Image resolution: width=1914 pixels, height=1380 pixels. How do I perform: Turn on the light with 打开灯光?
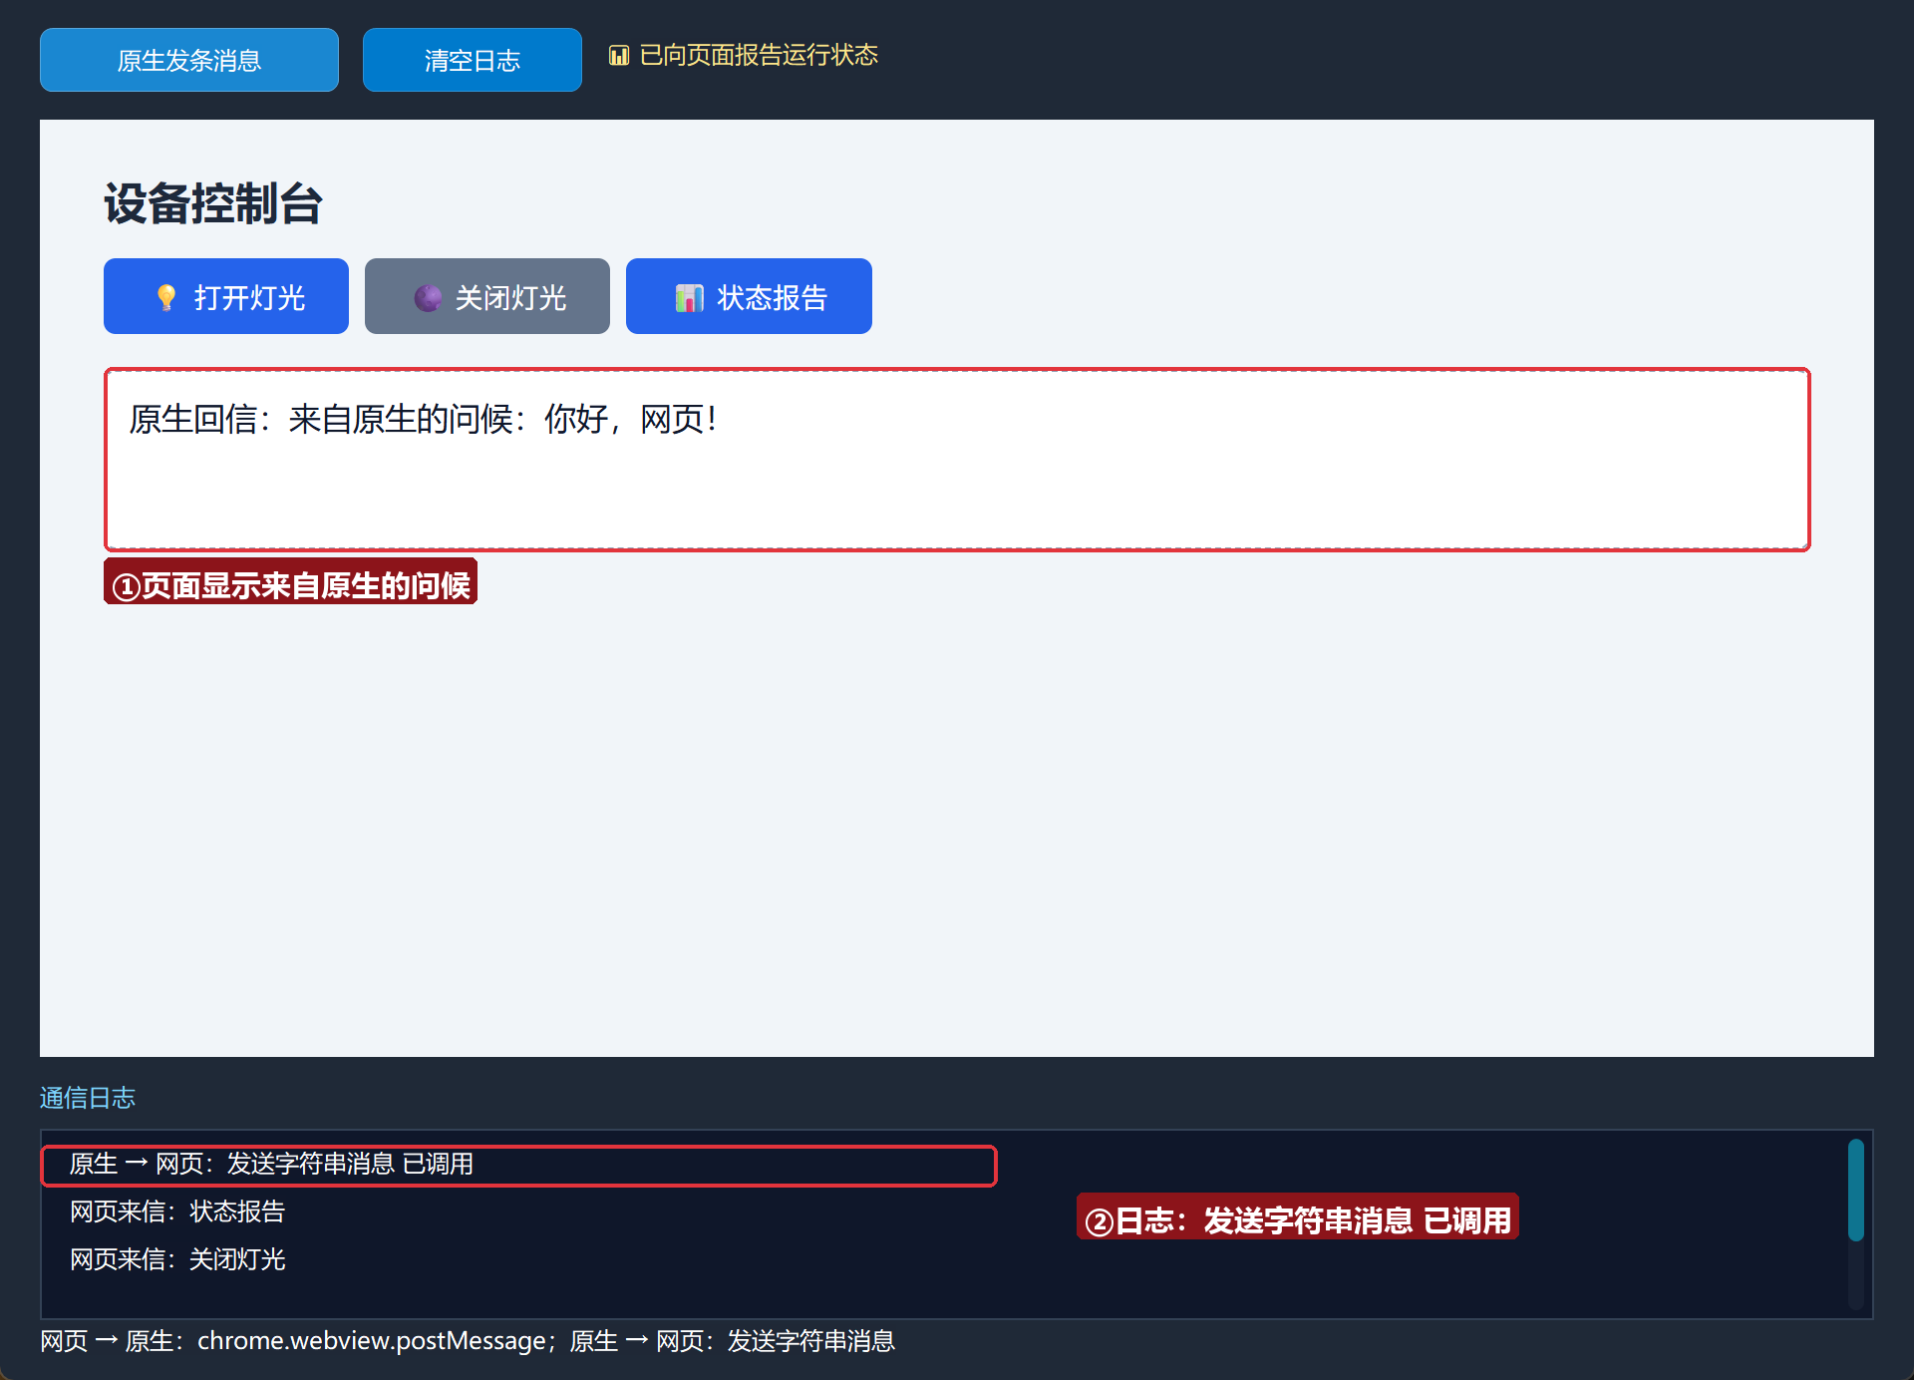(226, 296)
